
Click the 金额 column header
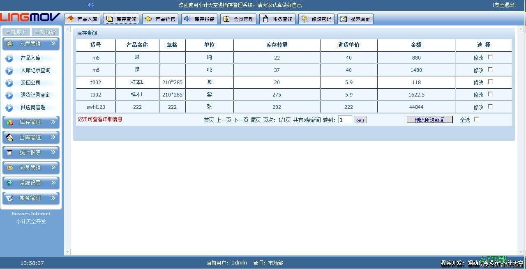point(416,45)
